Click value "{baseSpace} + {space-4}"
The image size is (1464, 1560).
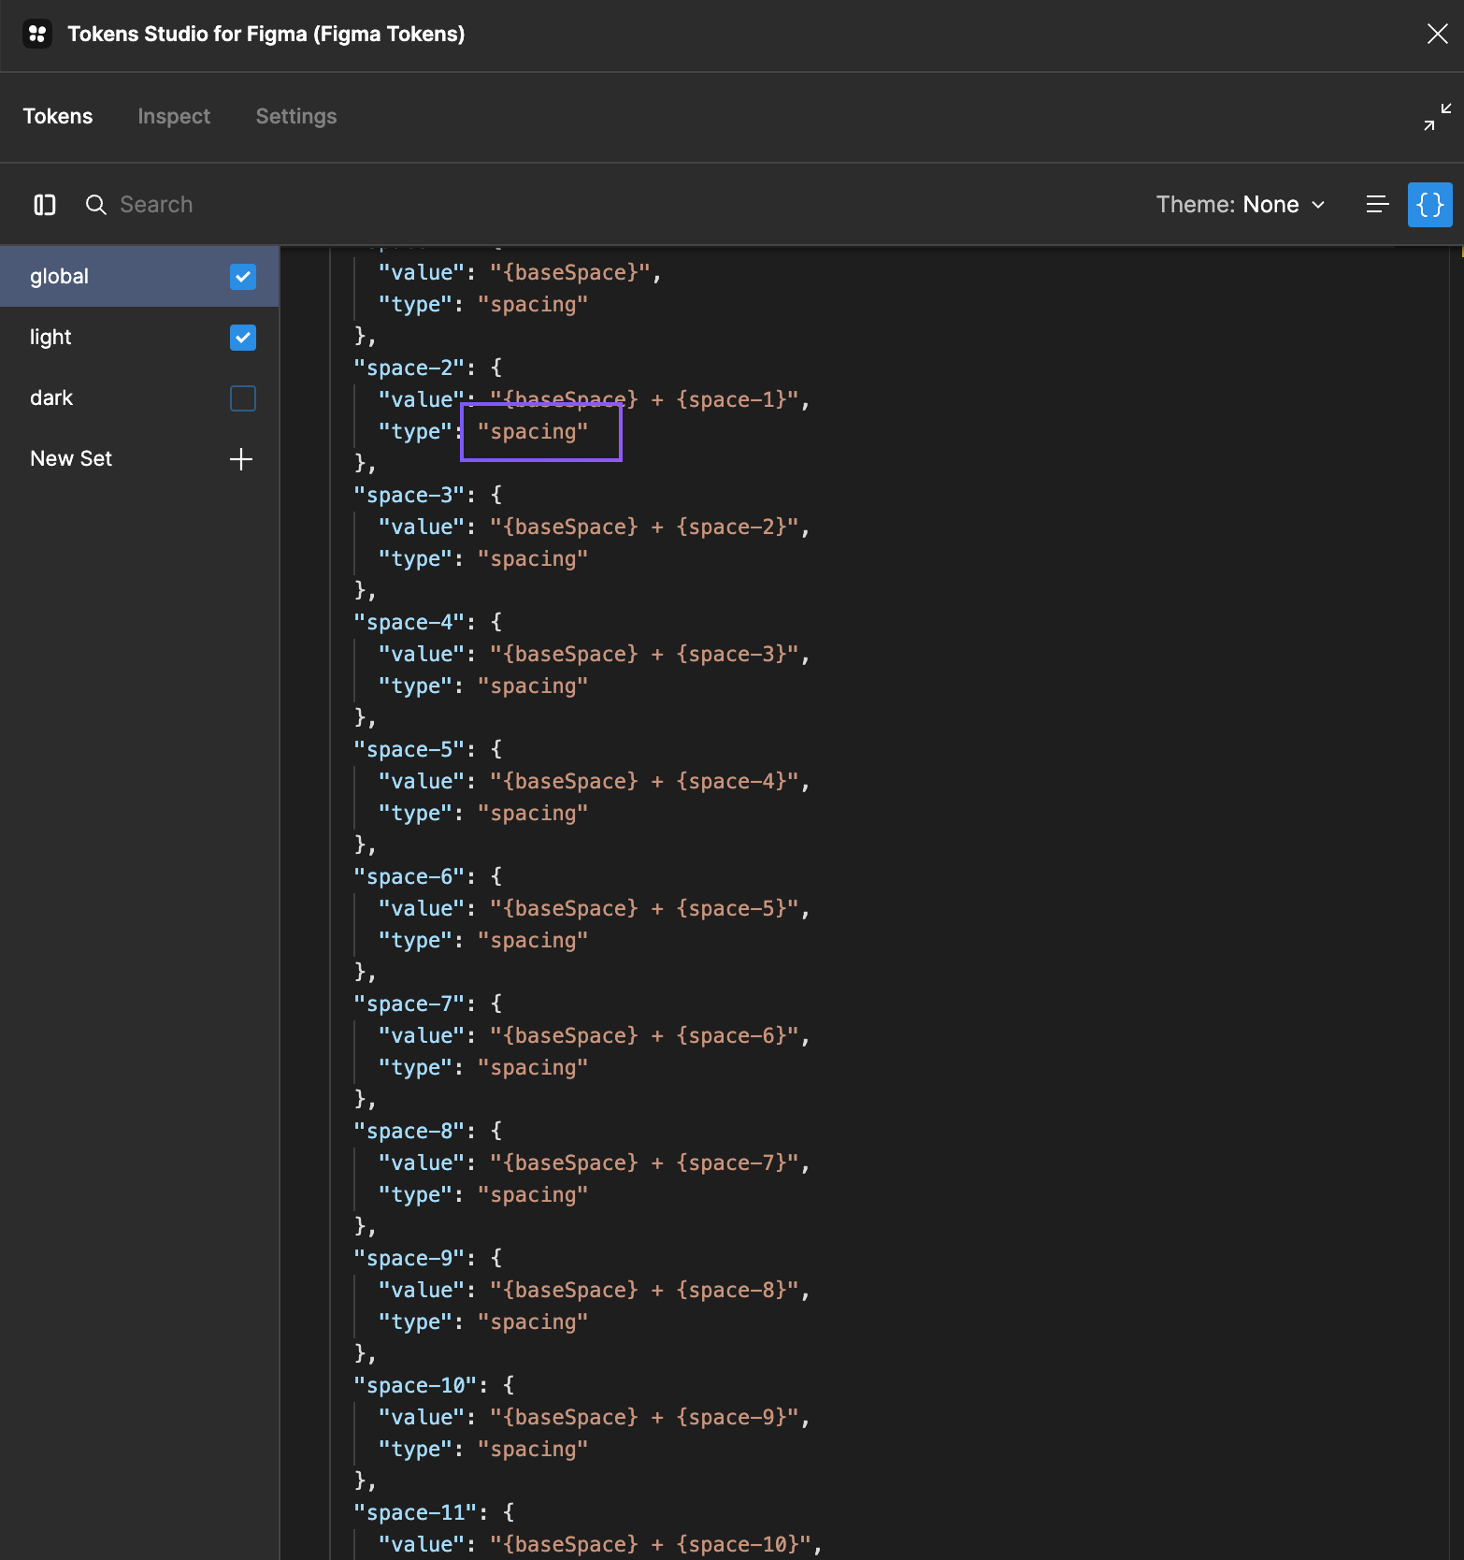point(644,782)
